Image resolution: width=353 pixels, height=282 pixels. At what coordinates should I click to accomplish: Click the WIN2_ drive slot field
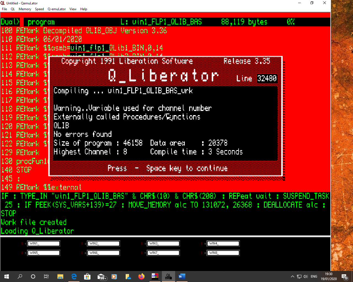104,243
